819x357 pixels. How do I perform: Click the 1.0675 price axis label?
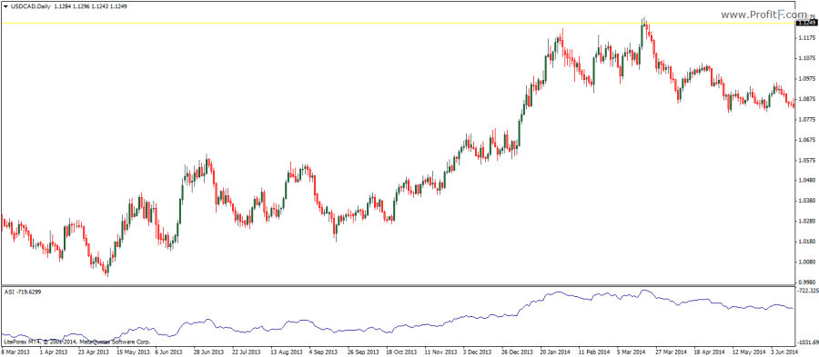[x=807, y=140]
